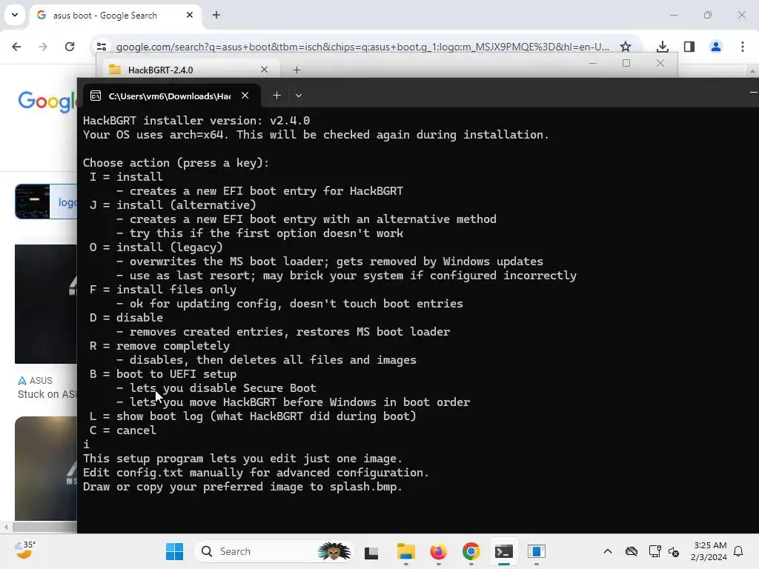Open the Windows Start menu
The height and width of the screenshot is (569, 759).
[175, 551]
